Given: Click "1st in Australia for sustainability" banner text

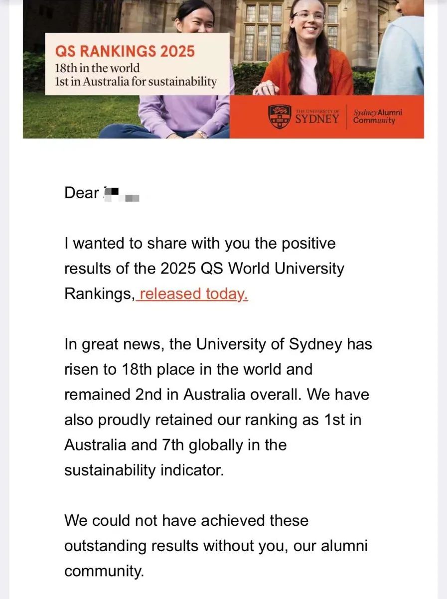Looking at the screenshot, I should click(x=136, y=81).
